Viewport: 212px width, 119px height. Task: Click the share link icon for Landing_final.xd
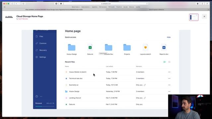(x=145, y=98)
